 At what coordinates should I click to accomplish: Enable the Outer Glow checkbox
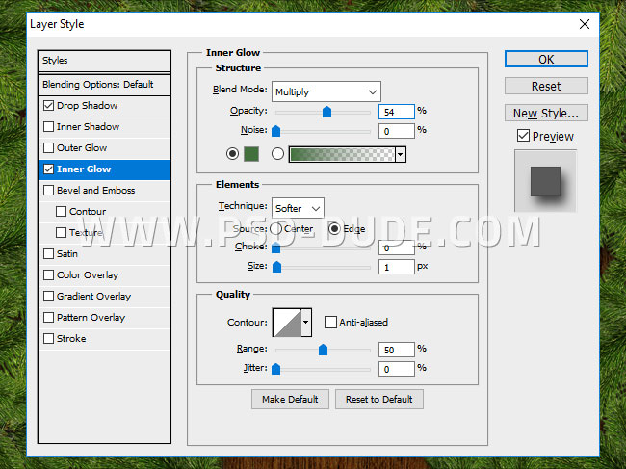48,148
